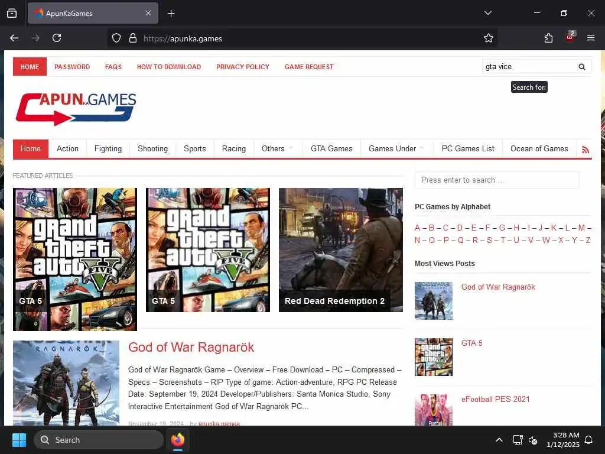Screen dimensions: 605x454
Task: Click the RSS feed icon
Action: (x=586, y=150)
